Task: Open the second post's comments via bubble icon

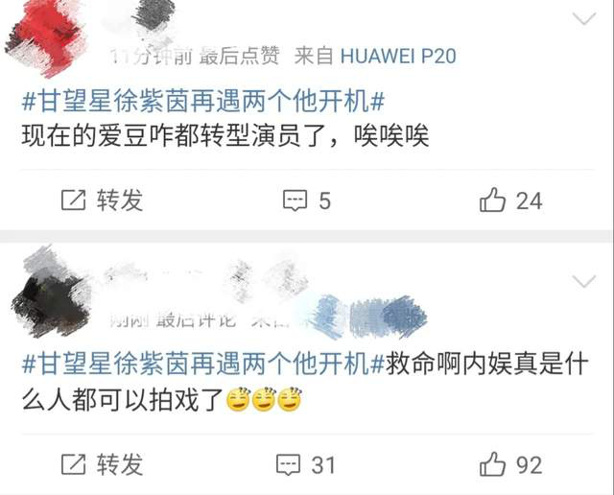Action: tap(288, 465)
